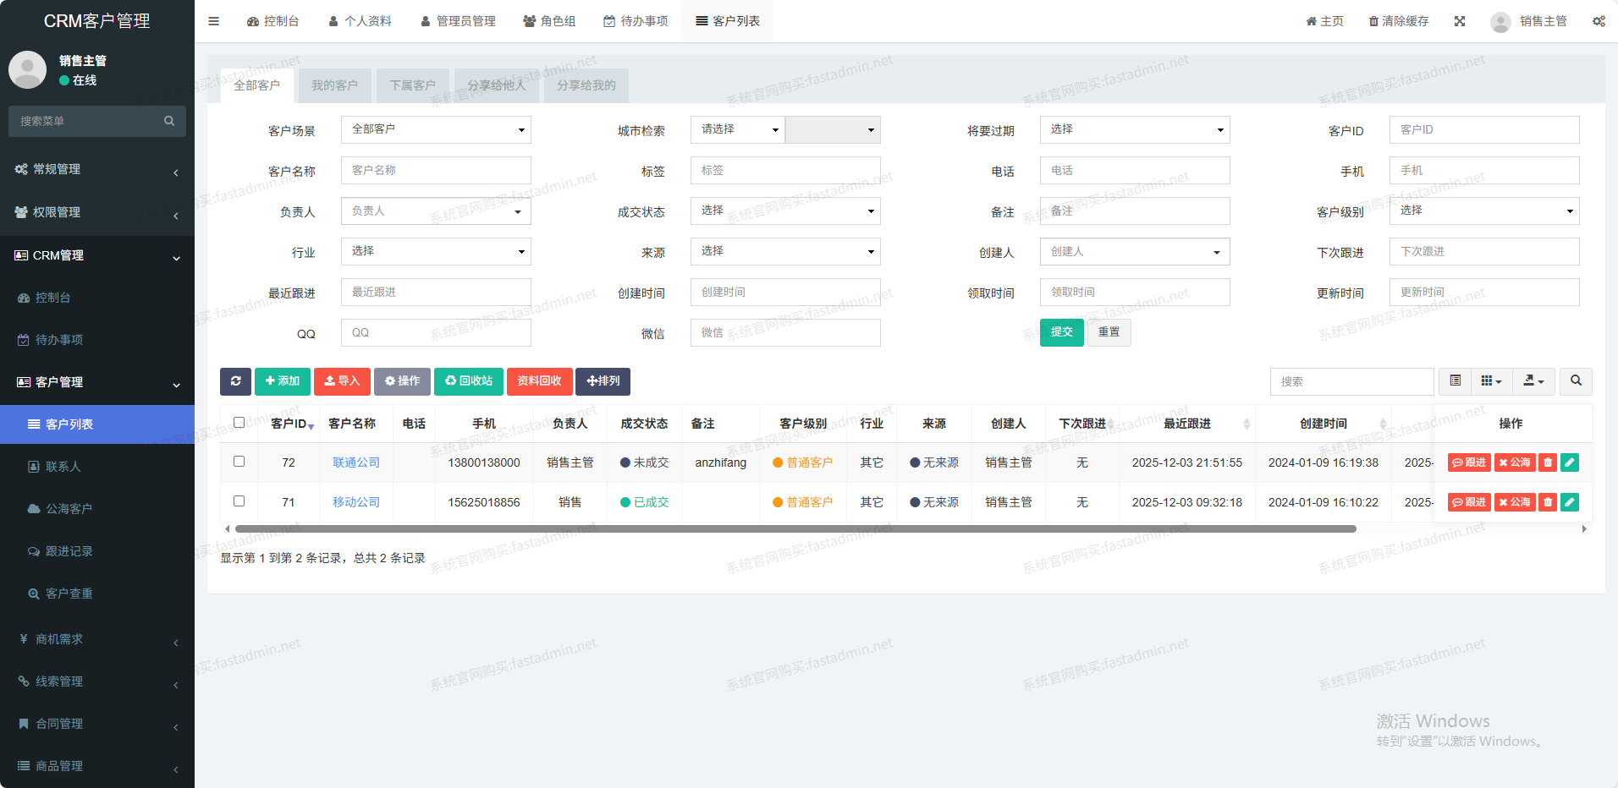This screenshot has width=1618, height=788.
Task: Click the refresh icon button in table toolbar
Action: [x=235, y=381]
